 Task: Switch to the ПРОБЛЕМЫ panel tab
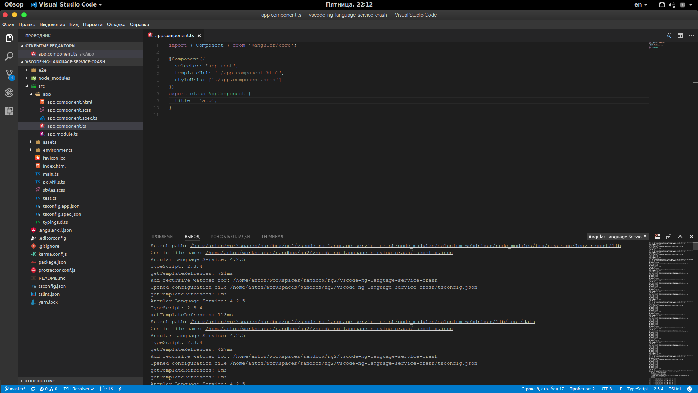[x=162, y=237]
